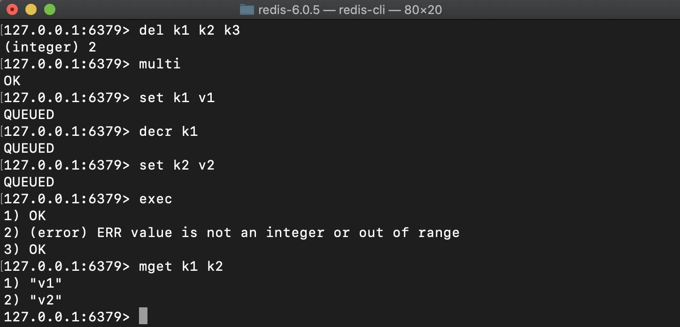680x327 pixels.
Task: Click the '(integer) 2' output line
Action: pyautogui.click(x=49, y=47)
